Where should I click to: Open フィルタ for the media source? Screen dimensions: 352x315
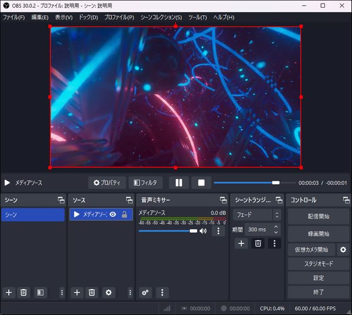(x=145, y=183)
